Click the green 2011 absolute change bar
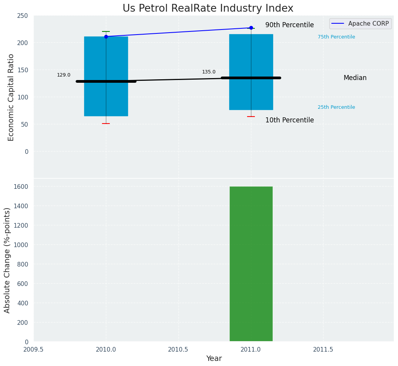The width and height of the screenshot is (398, 366). 251,264
